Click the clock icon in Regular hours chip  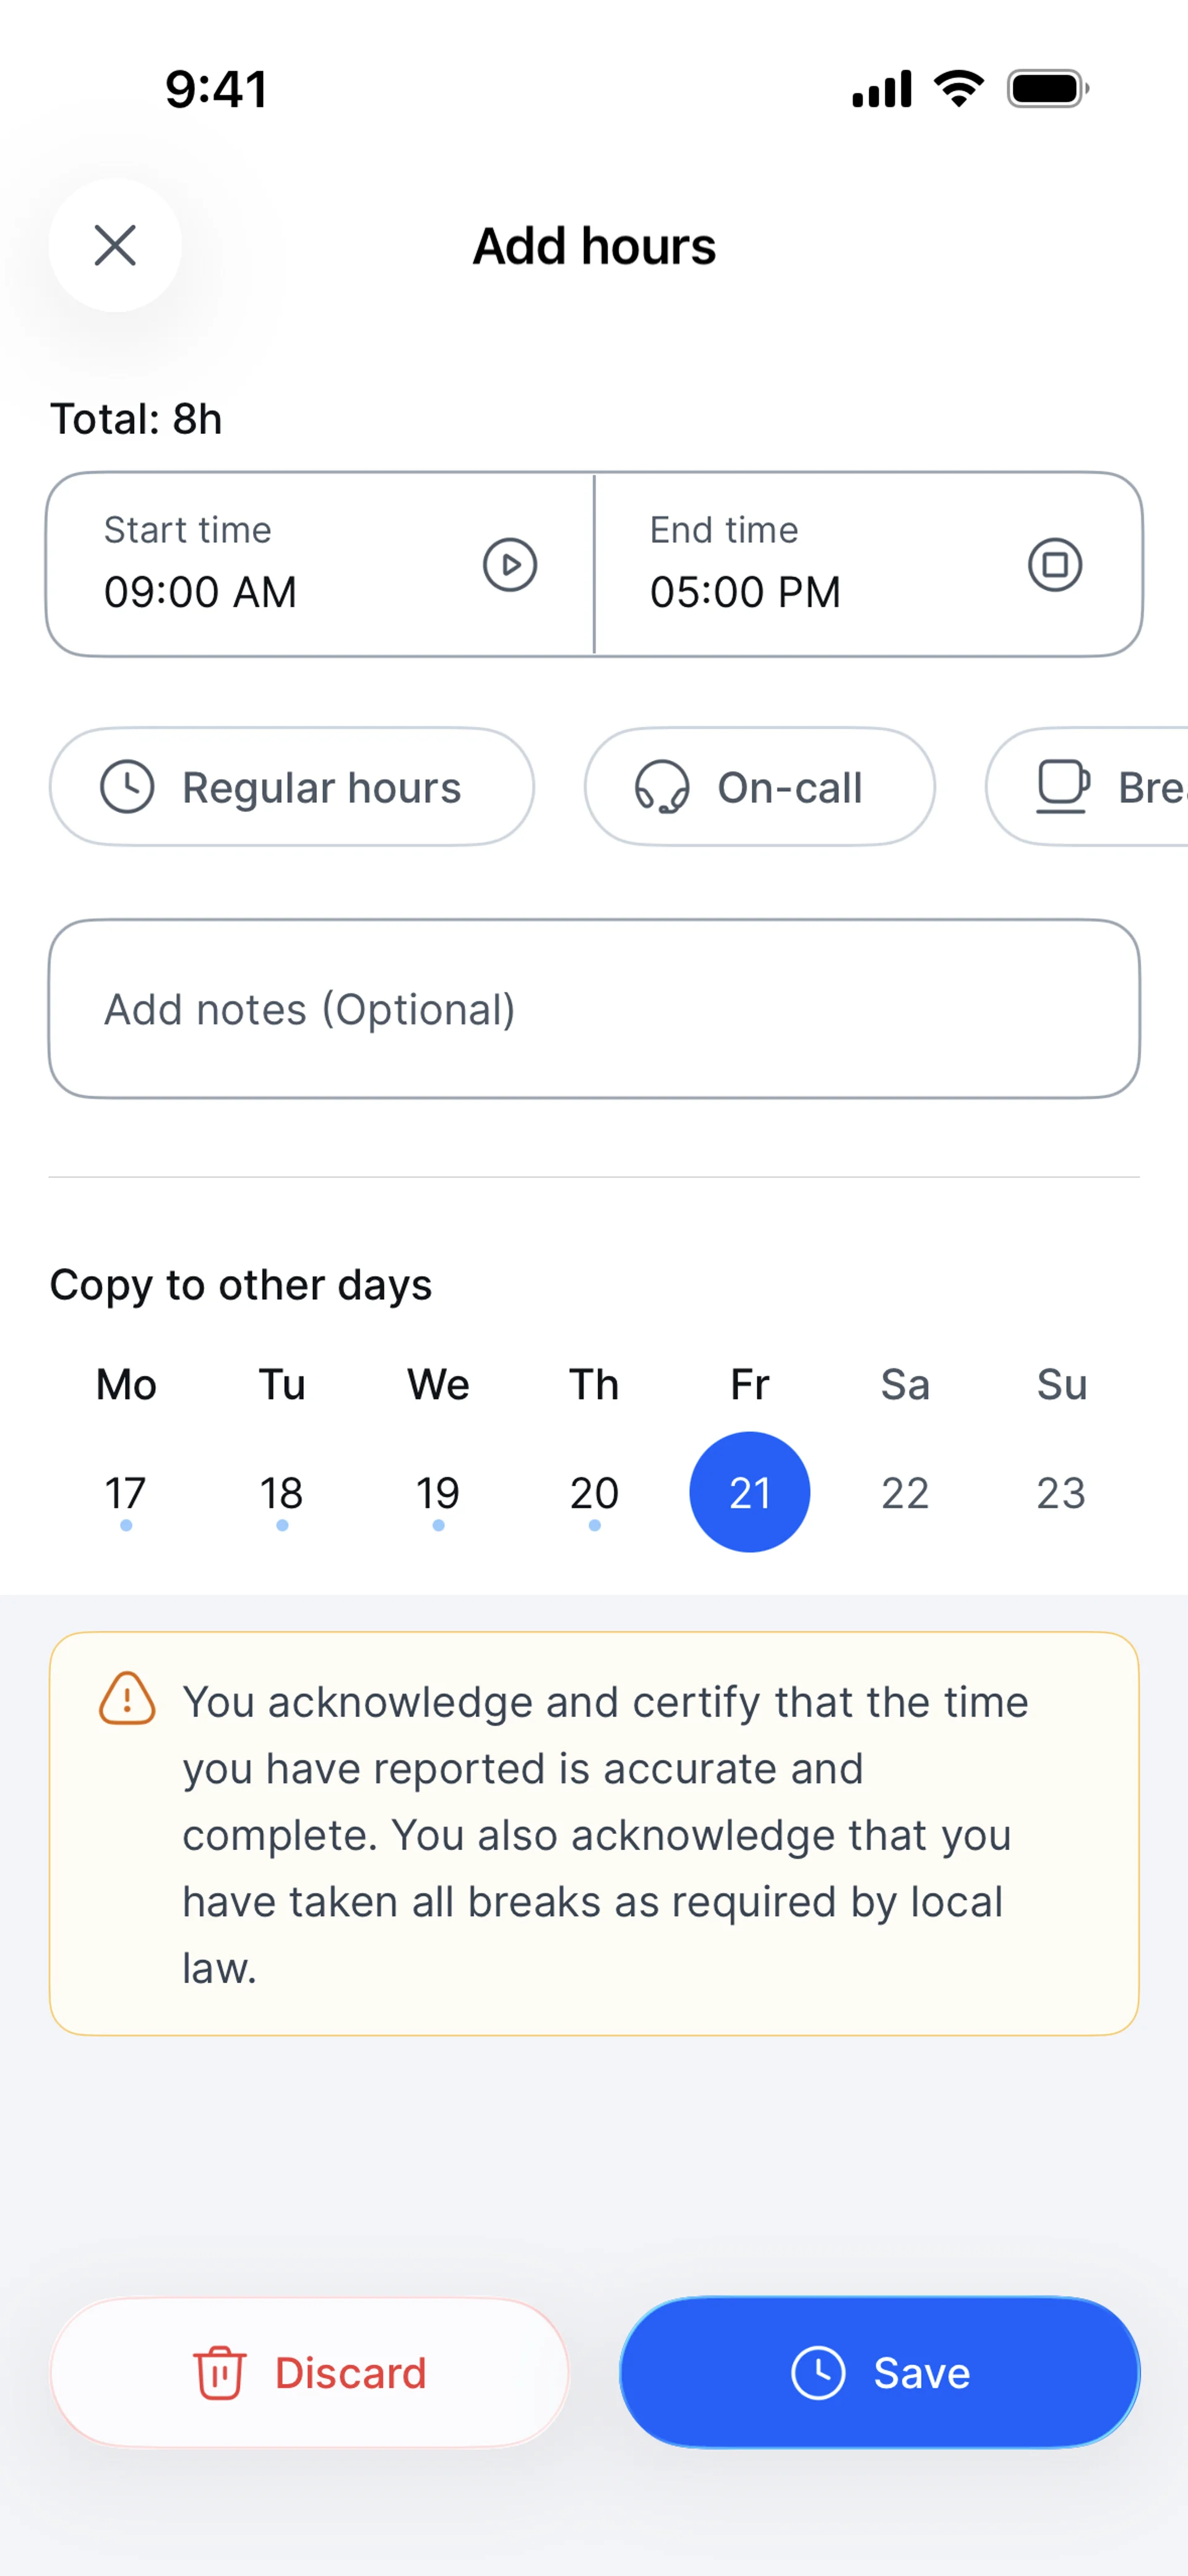127,787
